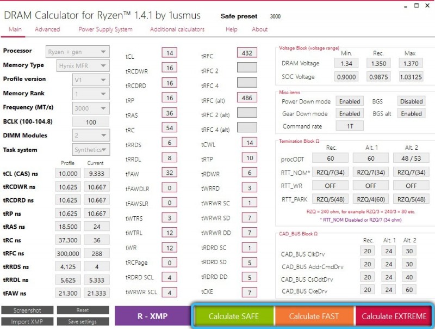Screen dimensions: 435x329
Task: Click the tRFC value 432
Action: [x=247, y=53]
